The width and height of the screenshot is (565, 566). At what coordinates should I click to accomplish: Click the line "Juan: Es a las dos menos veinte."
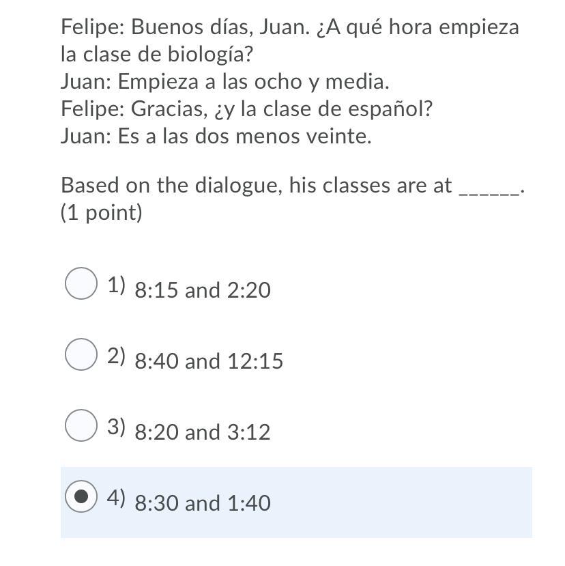[x=216, y=137]
